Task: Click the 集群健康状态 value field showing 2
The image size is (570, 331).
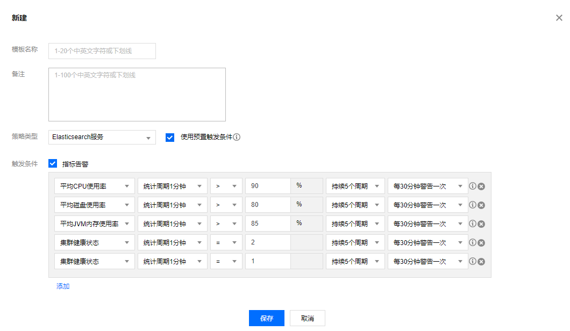Action: 268,242
